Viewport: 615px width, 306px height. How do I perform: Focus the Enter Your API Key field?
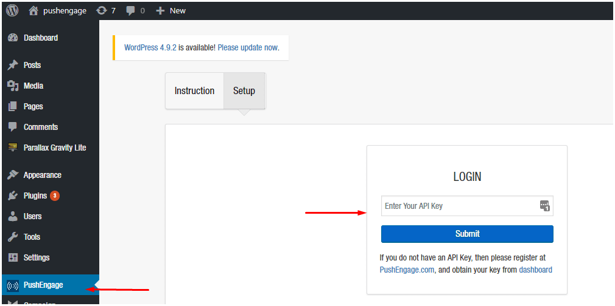467,206
